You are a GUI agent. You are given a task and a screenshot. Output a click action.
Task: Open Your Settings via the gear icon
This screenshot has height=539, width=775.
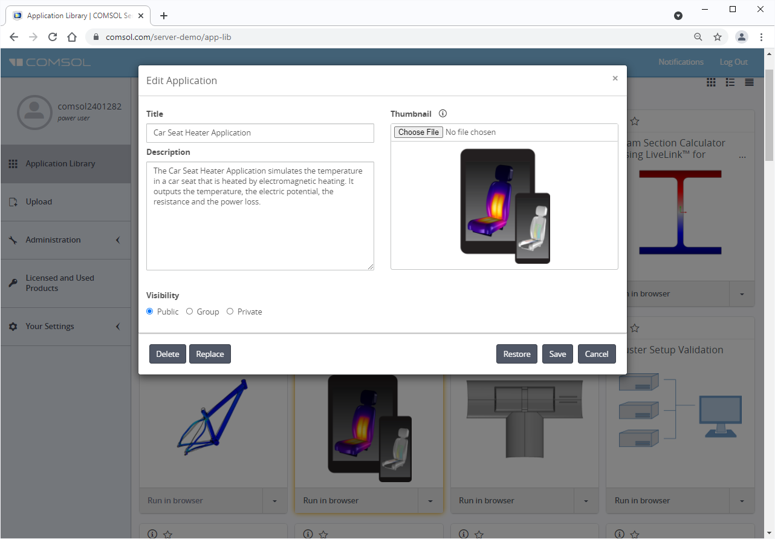(x=13, y=326)
